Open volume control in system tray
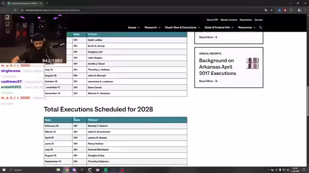Screen dimensions: 309x173 point(288,170)
